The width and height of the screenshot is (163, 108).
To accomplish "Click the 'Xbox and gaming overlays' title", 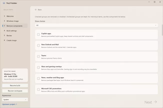I will click(51, 66).
